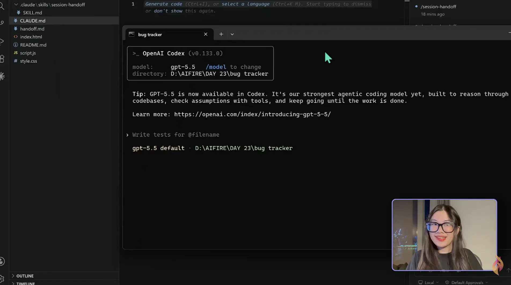Open handoff.md in the file explorer
Image resolution: width=511 pixels, height=285 pixels.
point(32,29)
